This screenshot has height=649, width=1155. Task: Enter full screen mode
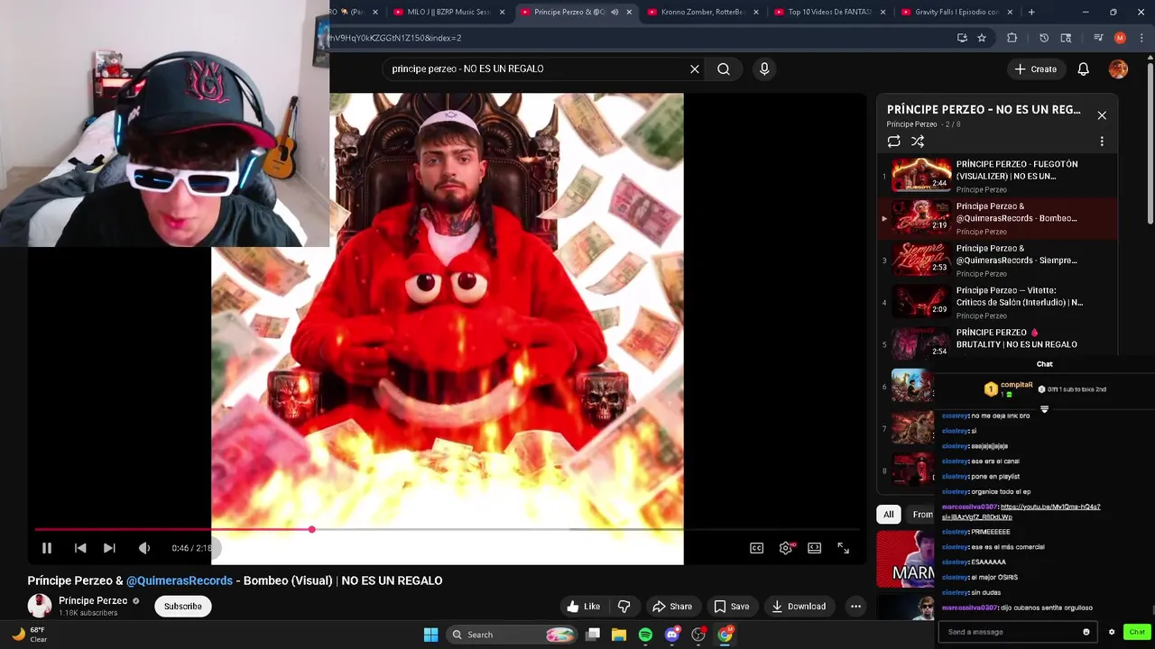[843, 548]
